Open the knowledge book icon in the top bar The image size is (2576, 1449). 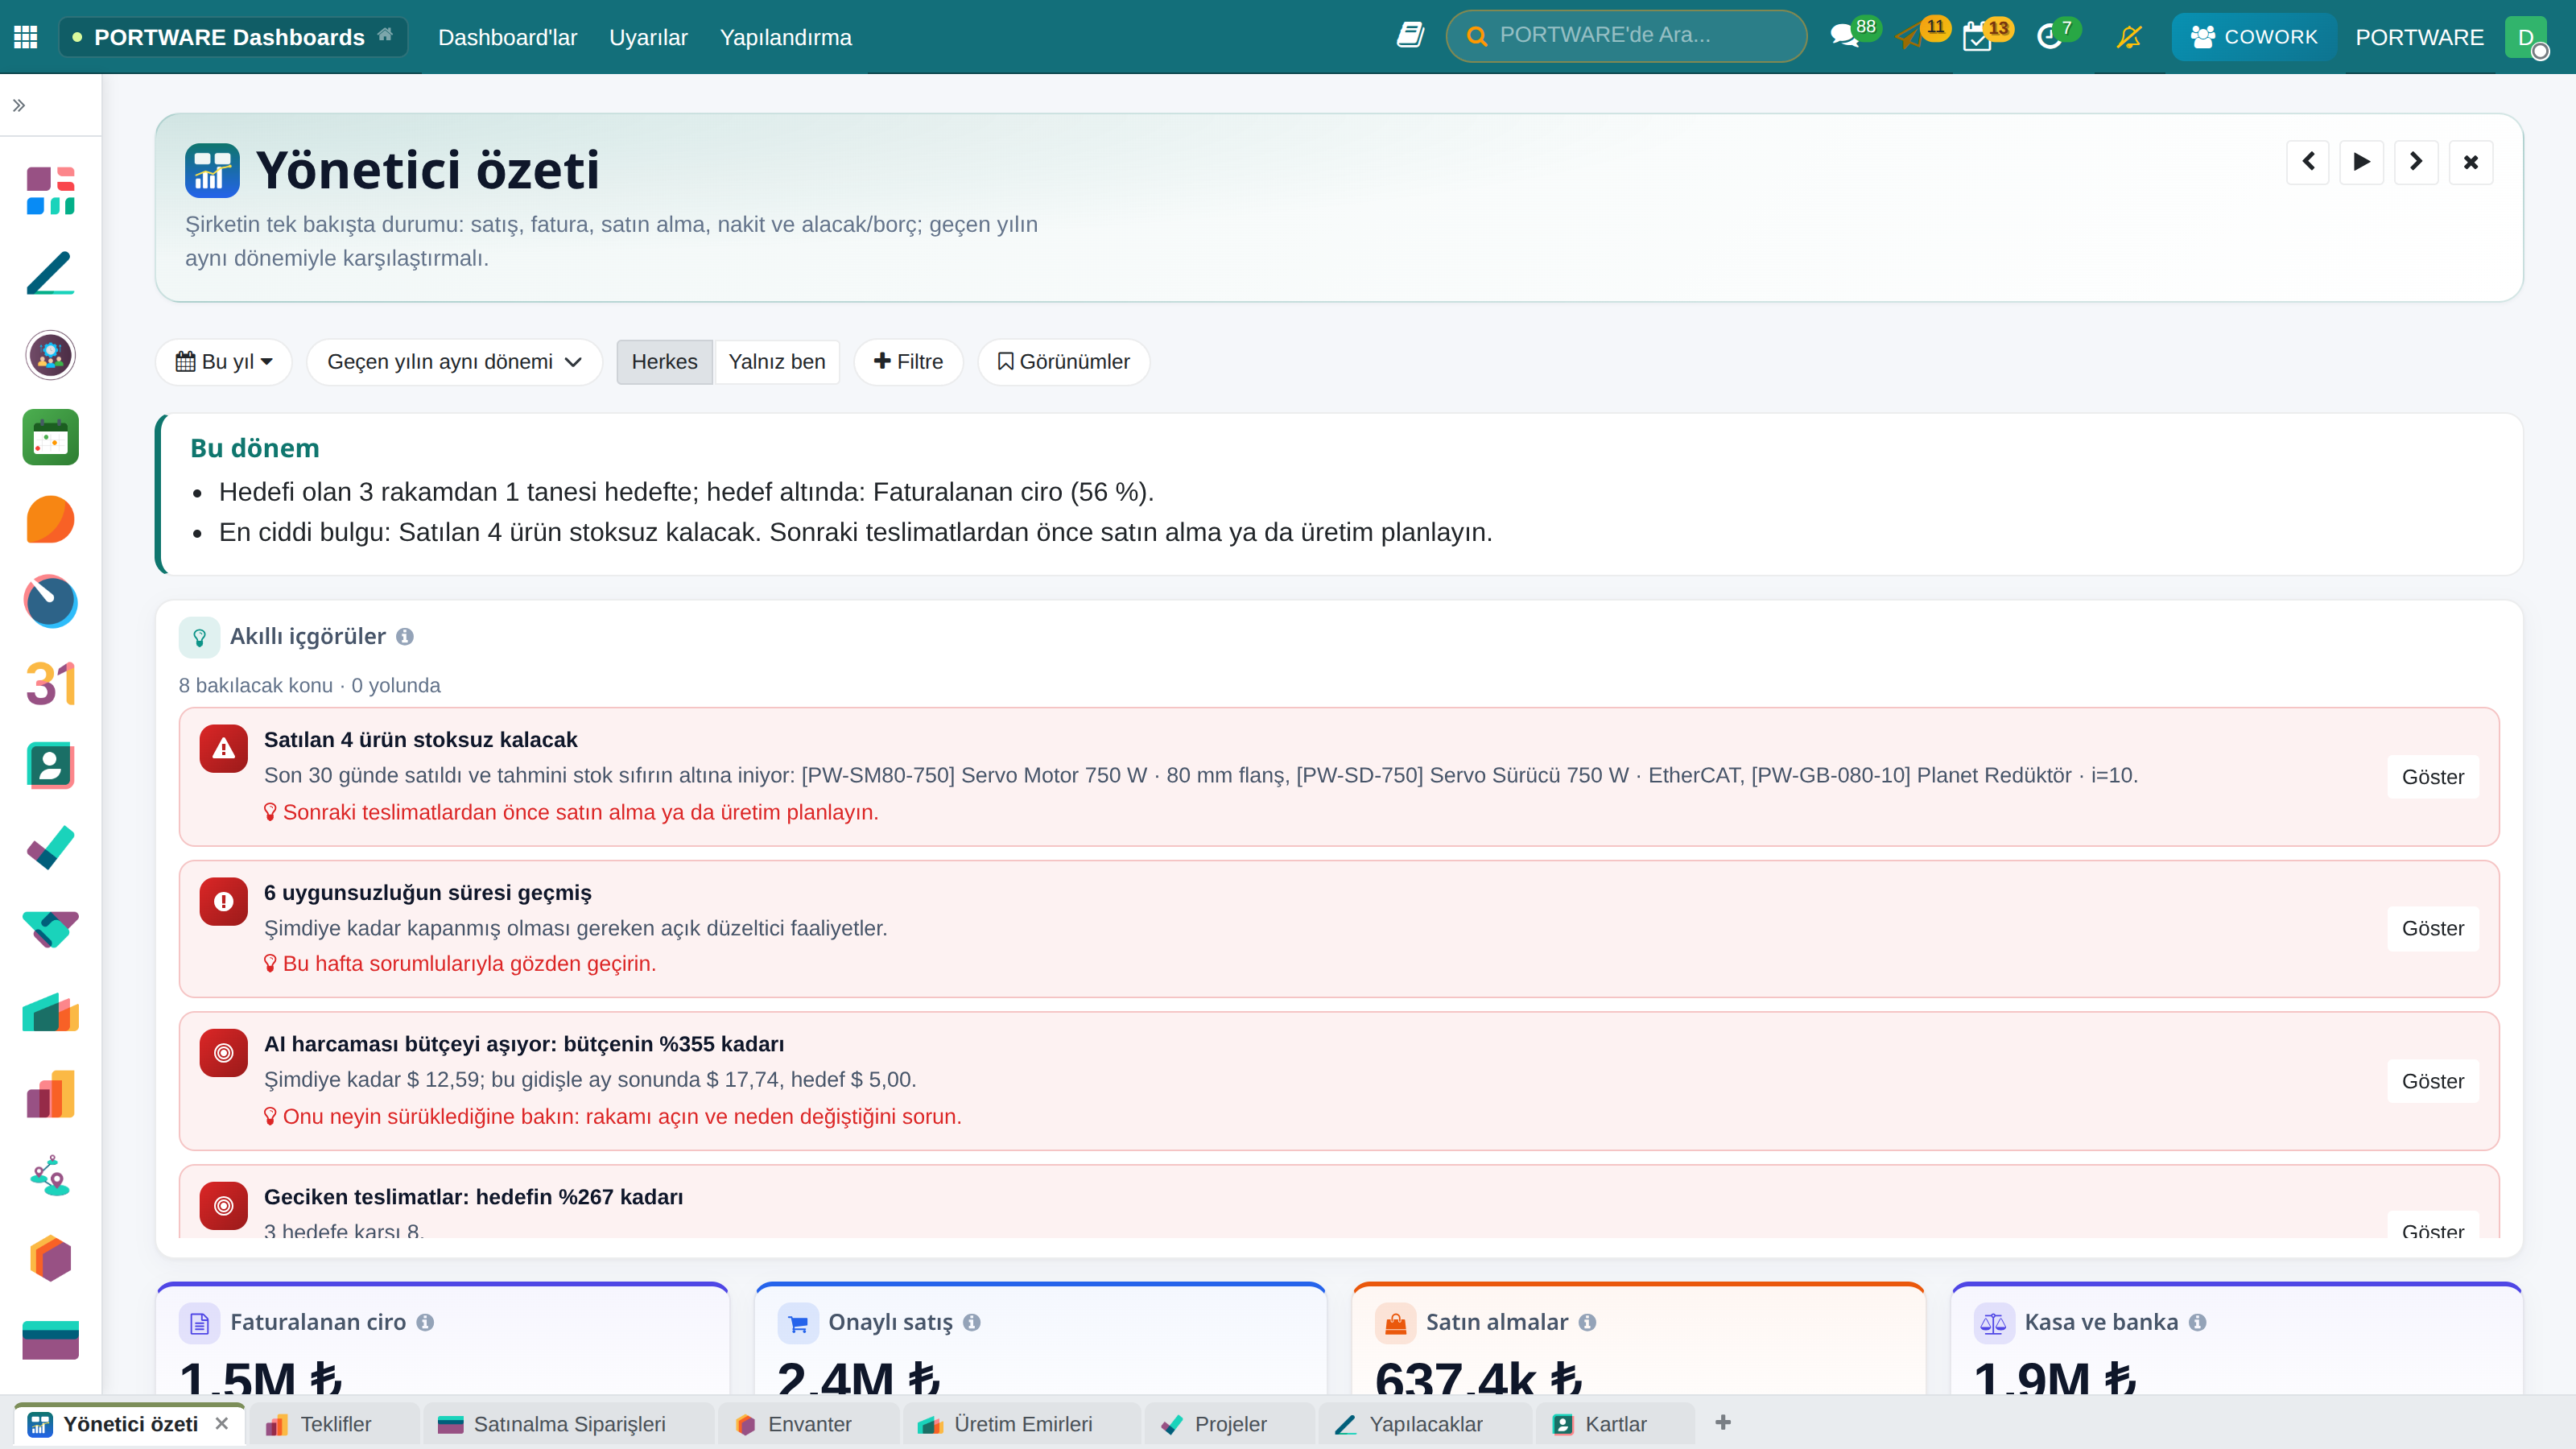click(1410, 36)
